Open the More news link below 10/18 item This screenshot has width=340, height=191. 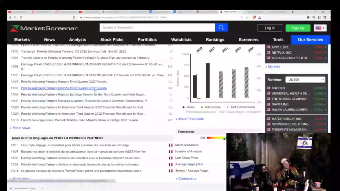tap(21, 128)
